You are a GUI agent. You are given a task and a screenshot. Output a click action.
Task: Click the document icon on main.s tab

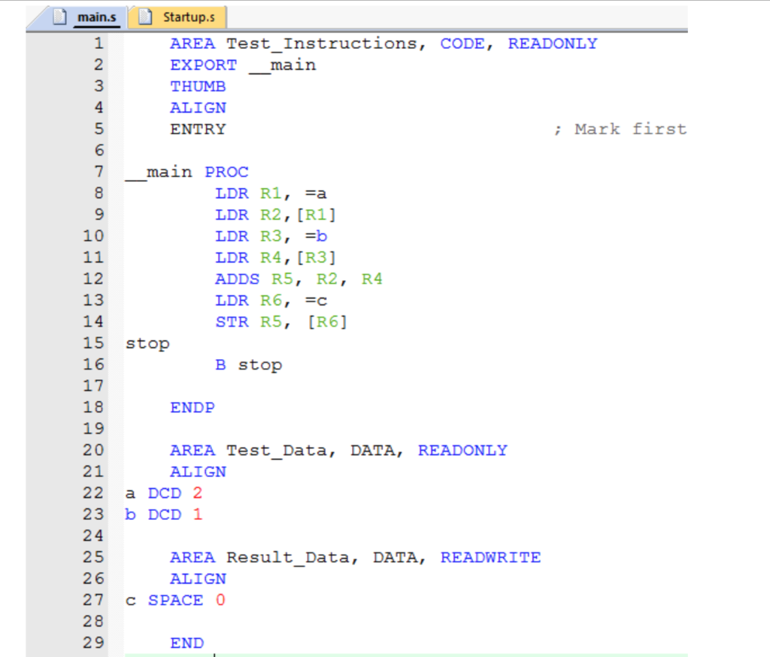click(59, 16)
